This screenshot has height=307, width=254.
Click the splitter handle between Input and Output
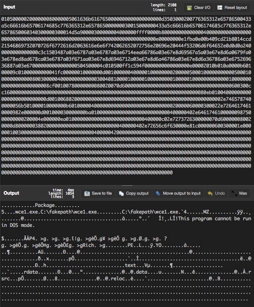pos(127,185)
